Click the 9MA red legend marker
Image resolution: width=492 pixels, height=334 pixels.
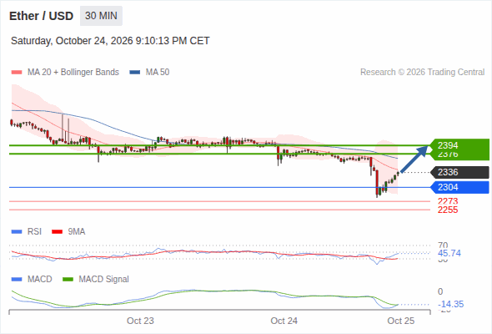[57, 232]
